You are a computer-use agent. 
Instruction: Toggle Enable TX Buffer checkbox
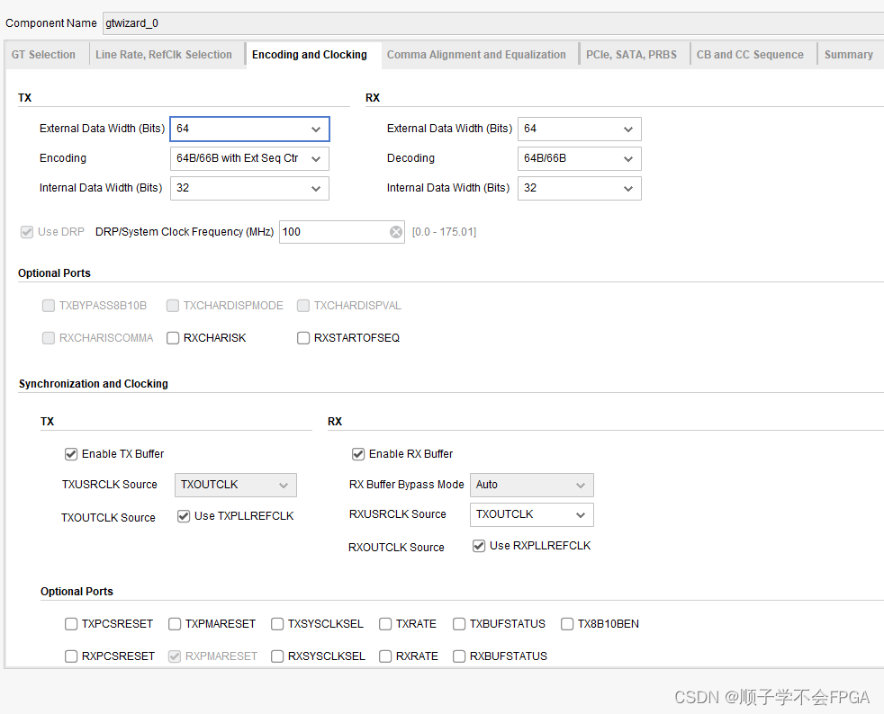pos(71,454)
